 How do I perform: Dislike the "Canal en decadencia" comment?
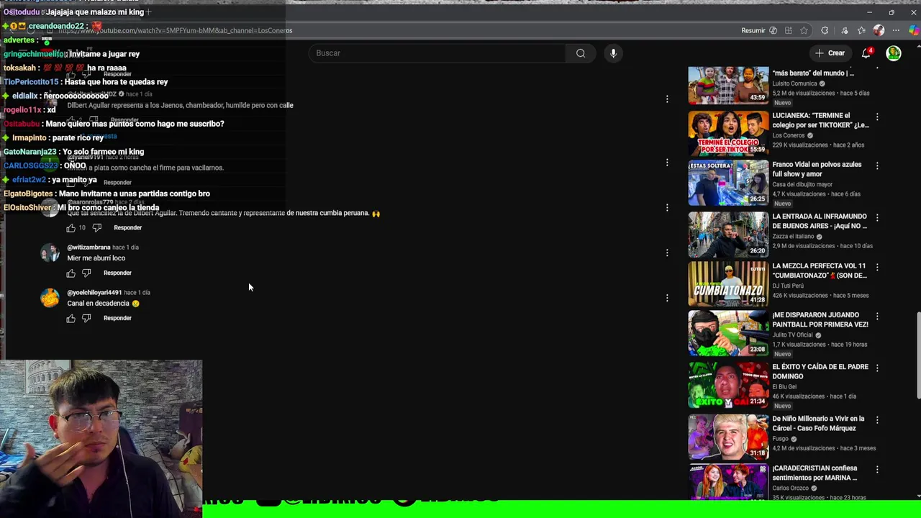coord(86,318)
